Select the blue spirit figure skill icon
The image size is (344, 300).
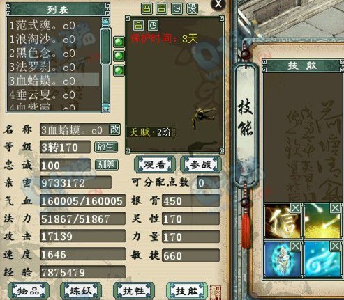[x=283, y=259]
